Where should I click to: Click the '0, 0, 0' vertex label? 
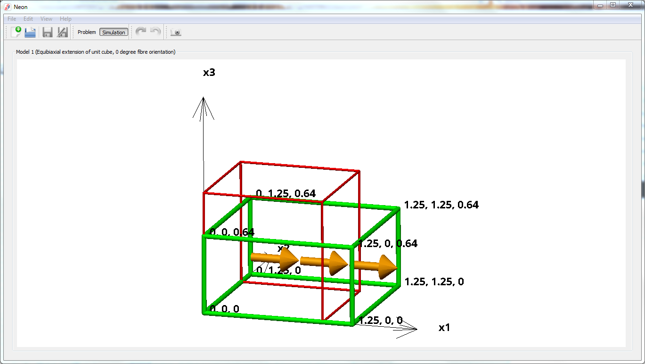pyautogui.click(x=224, y=309)
